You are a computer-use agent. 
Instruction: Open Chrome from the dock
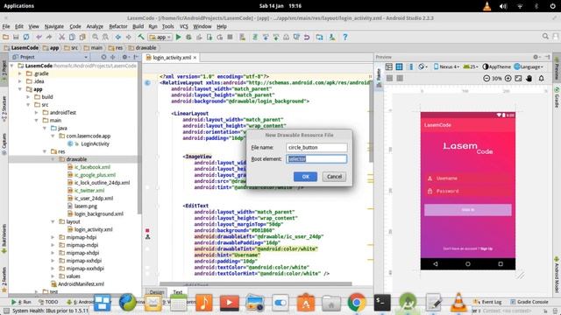tap(357, 303)
